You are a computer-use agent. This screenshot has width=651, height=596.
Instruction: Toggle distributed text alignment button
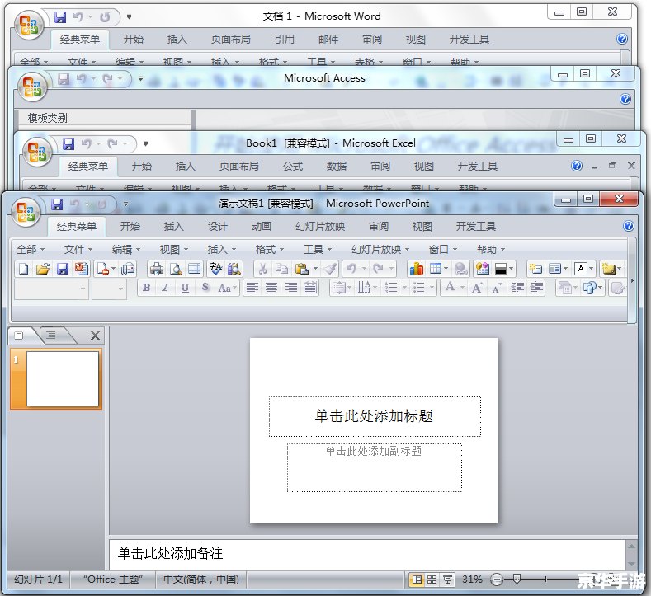pyautogui.click(x=310, y=288)
